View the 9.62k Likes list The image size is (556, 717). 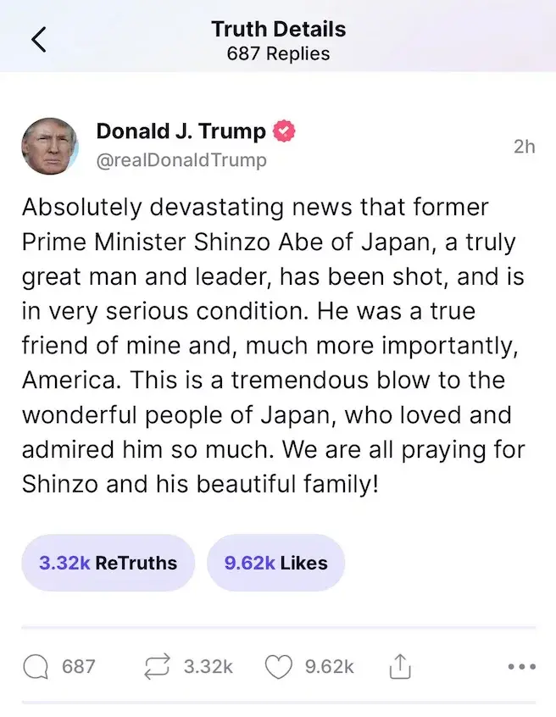tap(275, 563)
